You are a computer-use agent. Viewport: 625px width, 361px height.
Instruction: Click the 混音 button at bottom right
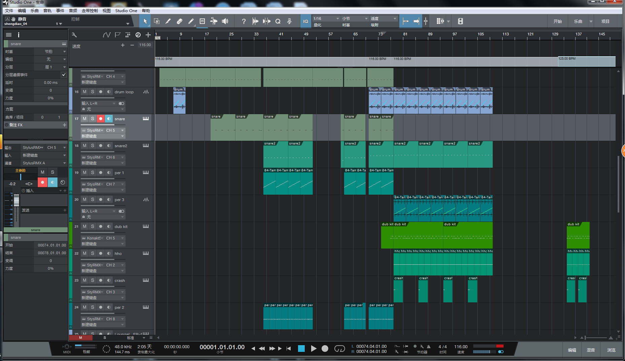coord(591,350)
